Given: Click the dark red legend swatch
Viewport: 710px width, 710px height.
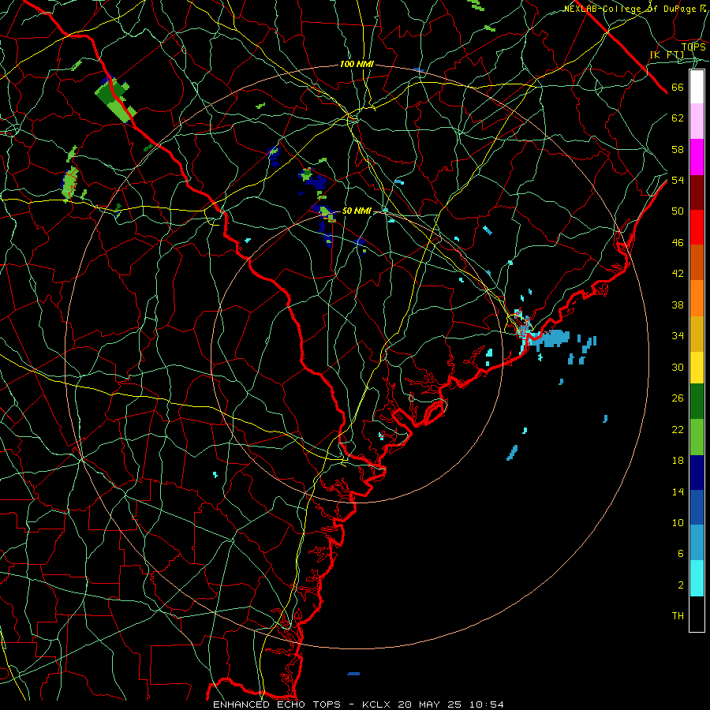Looking at the screenshot, I should point(697,192).
